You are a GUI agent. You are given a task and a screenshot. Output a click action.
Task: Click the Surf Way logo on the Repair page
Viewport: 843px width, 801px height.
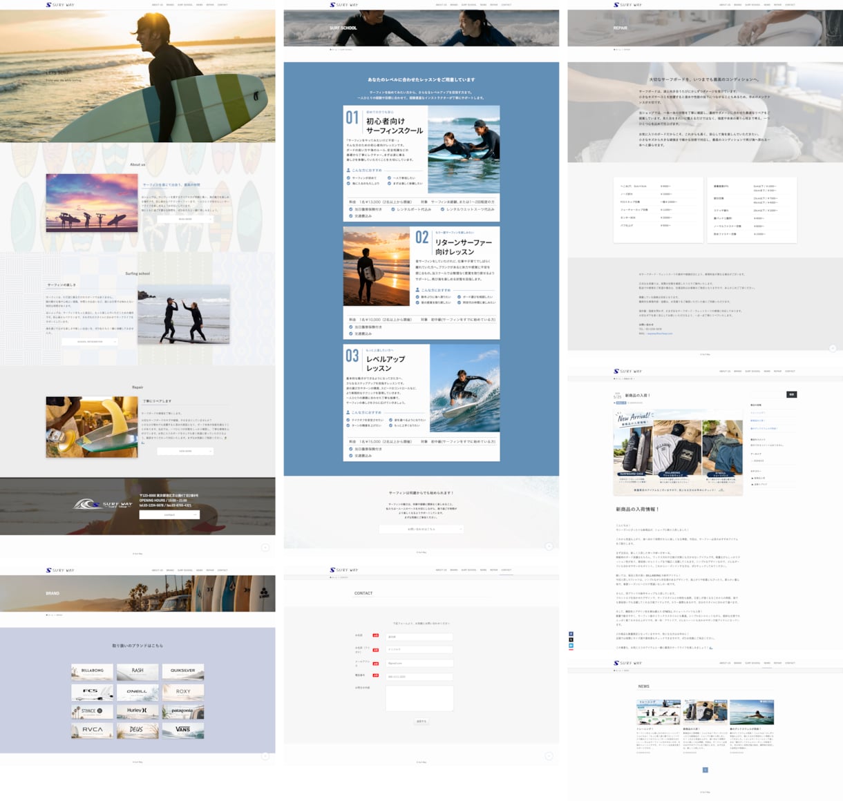[627, 5]
